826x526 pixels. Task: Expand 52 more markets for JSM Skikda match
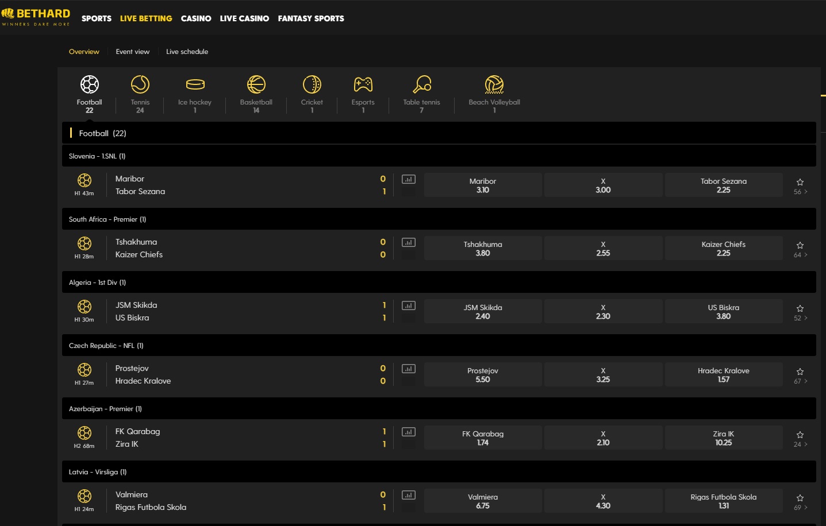(x=801, y=318)
